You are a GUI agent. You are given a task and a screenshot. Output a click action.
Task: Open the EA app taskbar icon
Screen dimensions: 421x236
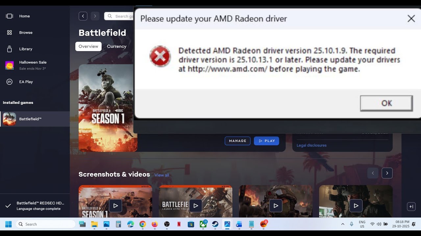[x=263, y=224]
